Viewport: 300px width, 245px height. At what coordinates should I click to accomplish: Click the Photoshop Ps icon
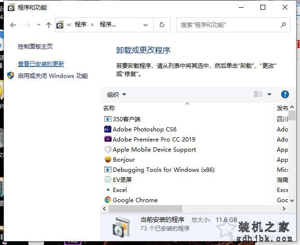[108, 129]
